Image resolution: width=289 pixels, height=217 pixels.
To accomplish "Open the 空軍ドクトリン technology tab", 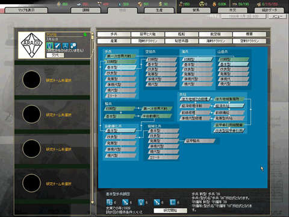I will 249,41.
